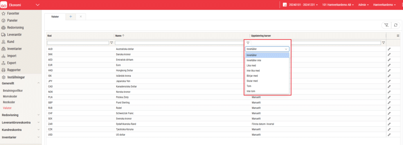Sort by the Kod column header
Viewport: 403px width, 145px height.
coord(50,36)
